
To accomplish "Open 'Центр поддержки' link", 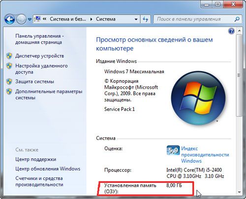I will point(36,159).
